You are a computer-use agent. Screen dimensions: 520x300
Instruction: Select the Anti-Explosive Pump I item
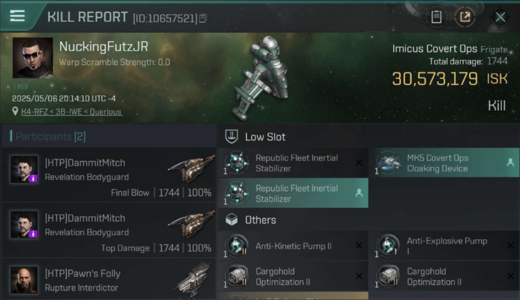coord(444,246)
